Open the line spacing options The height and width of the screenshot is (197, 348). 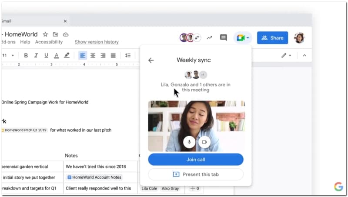point(128,55)
